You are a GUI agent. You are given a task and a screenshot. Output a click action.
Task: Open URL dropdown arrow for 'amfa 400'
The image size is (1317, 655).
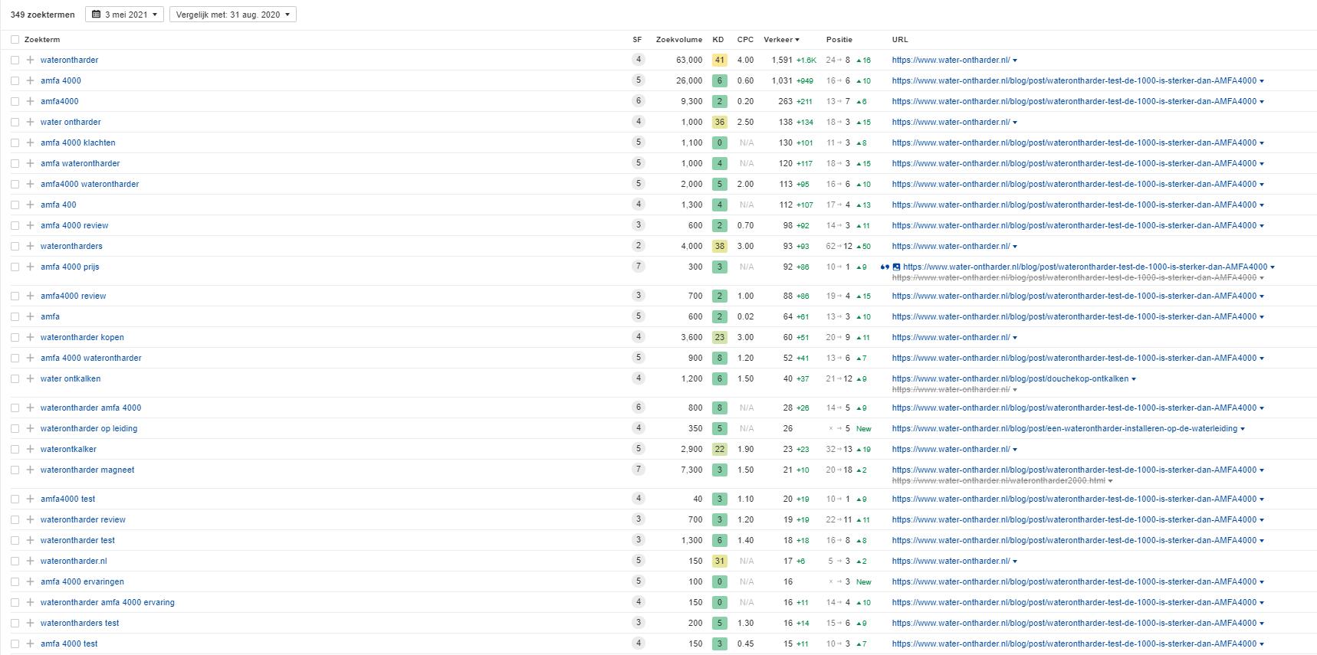pyautogui.click(x=1262, y=205)
